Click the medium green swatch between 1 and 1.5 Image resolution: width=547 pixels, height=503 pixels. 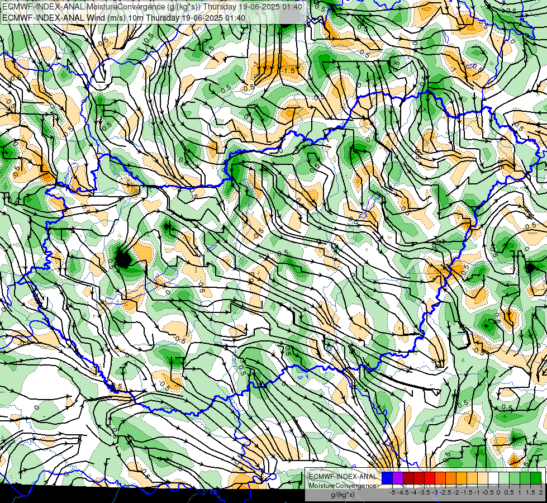pos(525,478)
